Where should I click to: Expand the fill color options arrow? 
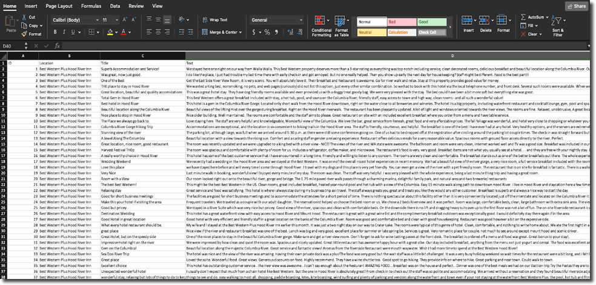pyautogui.click(x=116, y=32)
